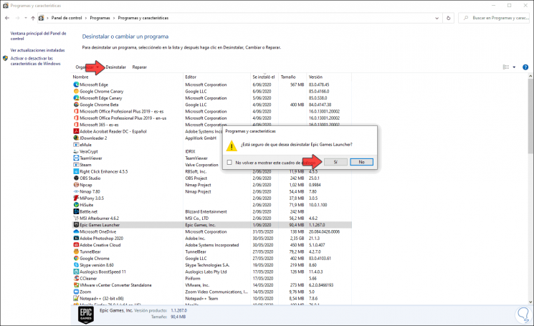This screenshot has width=534, height=326.
Task: Expand the Programas breadcrumb chevron
Action: click(114, 18)
